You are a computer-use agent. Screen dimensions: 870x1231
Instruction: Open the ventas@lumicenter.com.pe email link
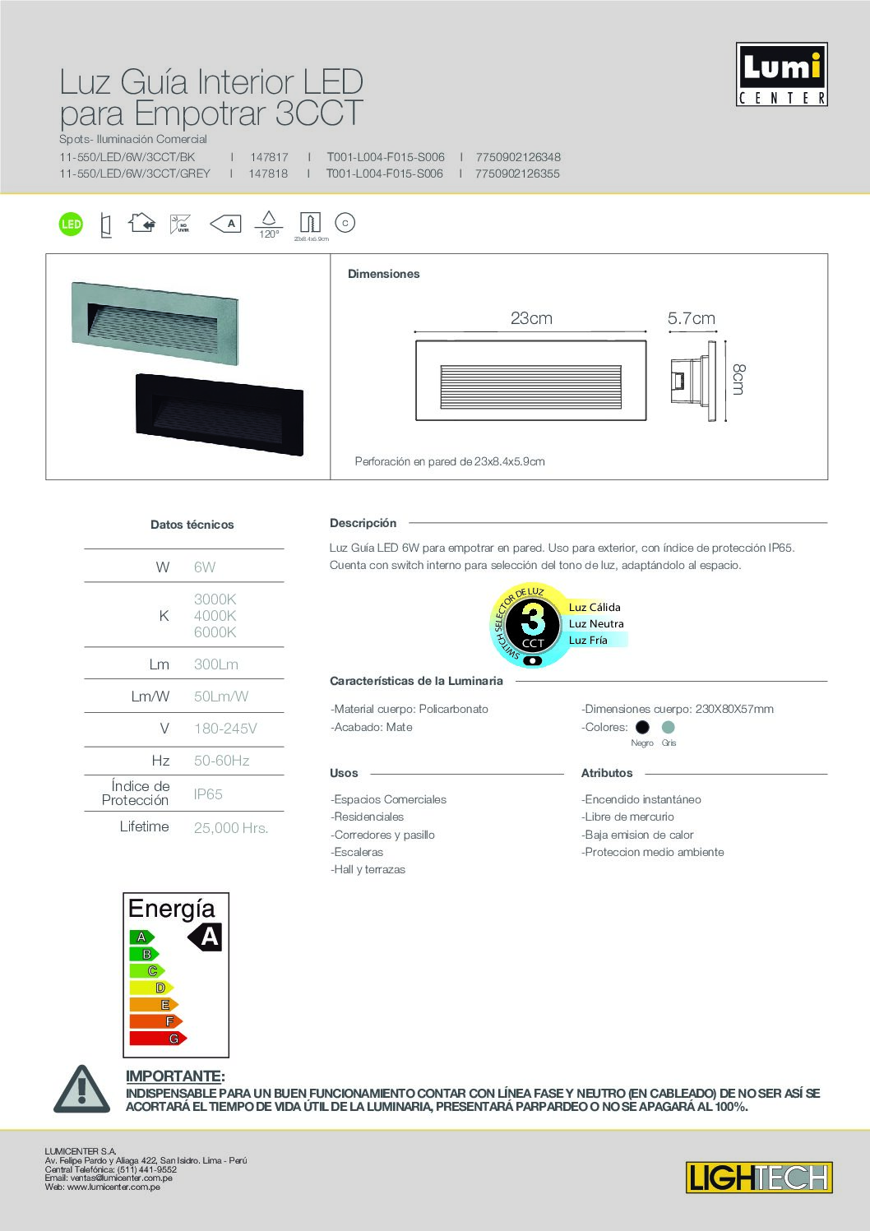coord(122,1178)
